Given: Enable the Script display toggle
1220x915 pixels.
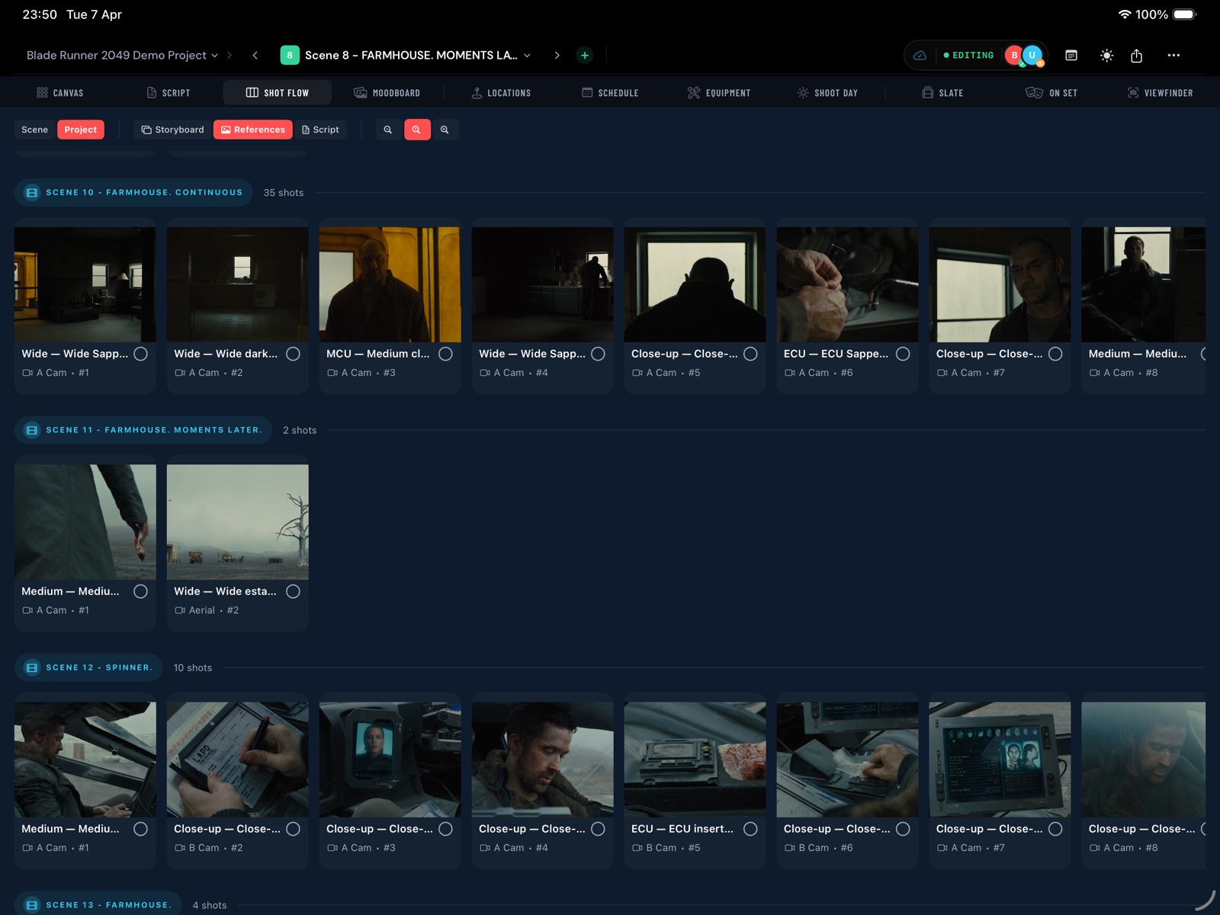Looking at the screenshot, I should point(320,129).
